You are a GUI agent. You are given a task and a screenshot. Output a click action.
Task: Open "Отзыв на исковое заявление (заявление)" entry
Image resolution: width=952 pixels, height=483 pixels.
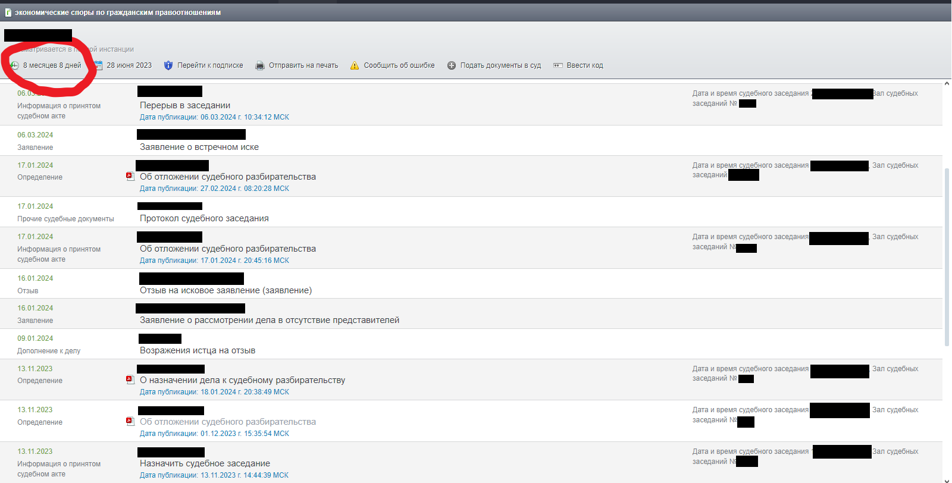[x=226, y=290]
